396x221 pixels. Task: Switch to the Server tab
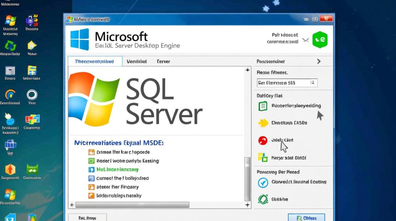[163, 62]
